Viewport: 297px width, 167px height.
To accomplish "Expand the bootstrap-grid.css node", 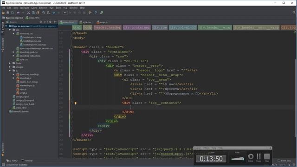I will (x=13, y=52).
